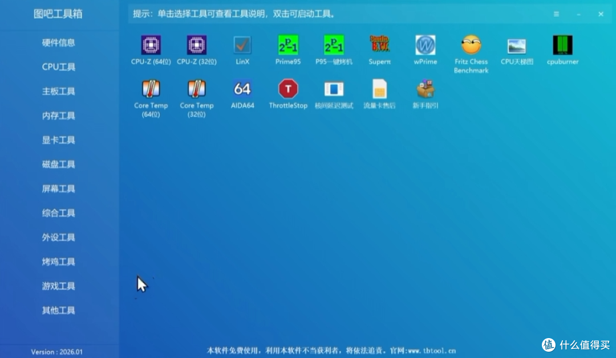Close the 图吧工具箱 window
Image resolution: width=616 pixels, height=358 pixels.
601,14
